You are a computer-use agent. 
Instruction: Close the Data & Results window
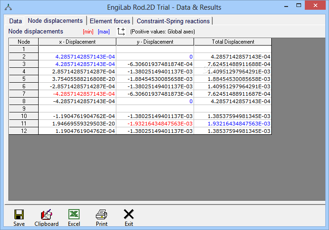pyautogui.click(x=315, y=6)
